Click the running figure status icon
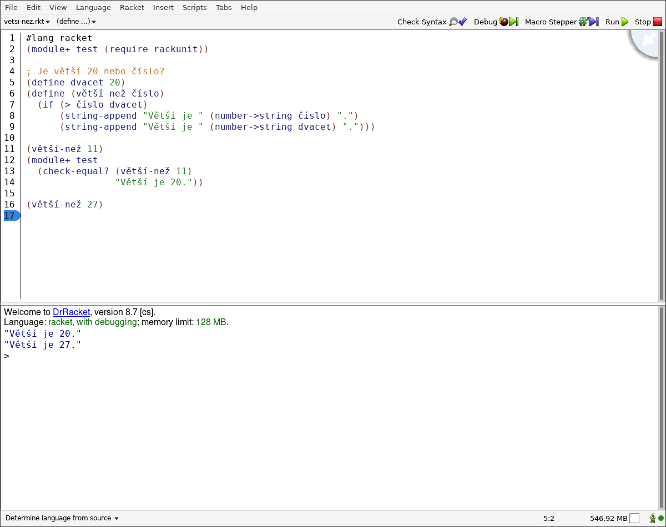The width and height of the screenshot is (666, 527). click(652, 518)
